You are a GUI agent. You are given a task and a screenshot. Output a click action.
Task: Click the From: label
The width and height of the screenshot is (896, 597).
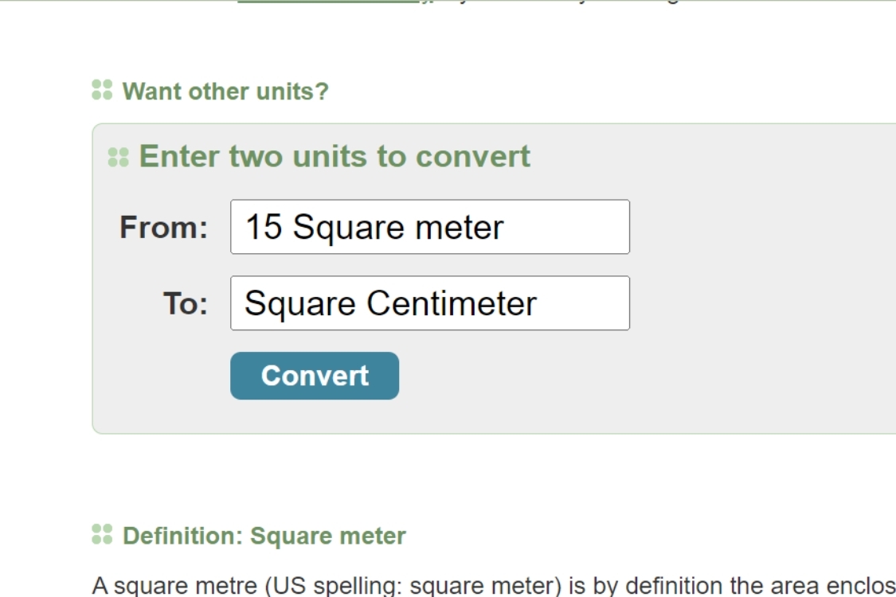coord(163,228)
